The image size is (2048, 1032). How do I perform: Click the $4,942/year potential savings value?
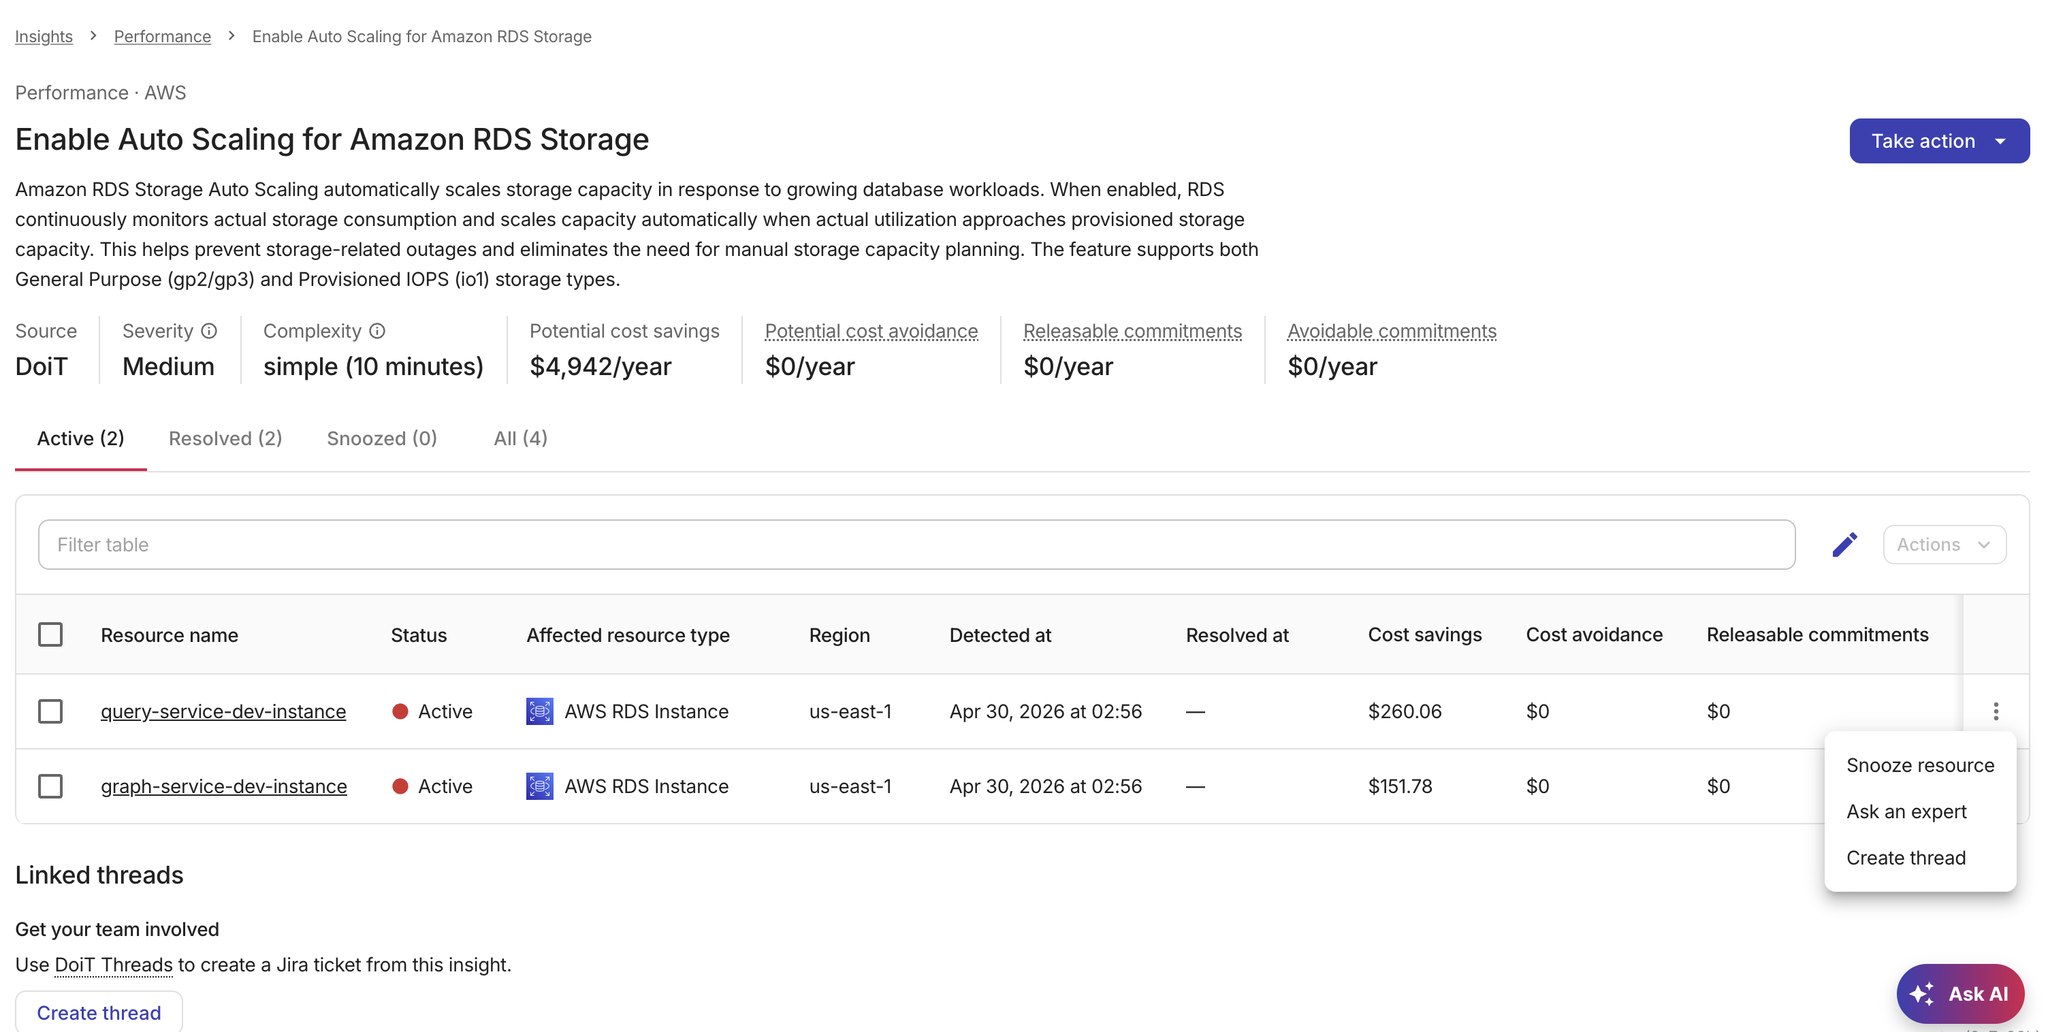pyautogui.click(x=601, y=366)
